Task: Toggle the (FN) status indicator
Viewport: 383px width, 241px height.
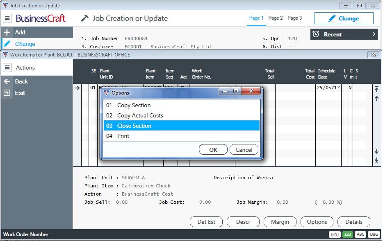Action: pos(335,234)
